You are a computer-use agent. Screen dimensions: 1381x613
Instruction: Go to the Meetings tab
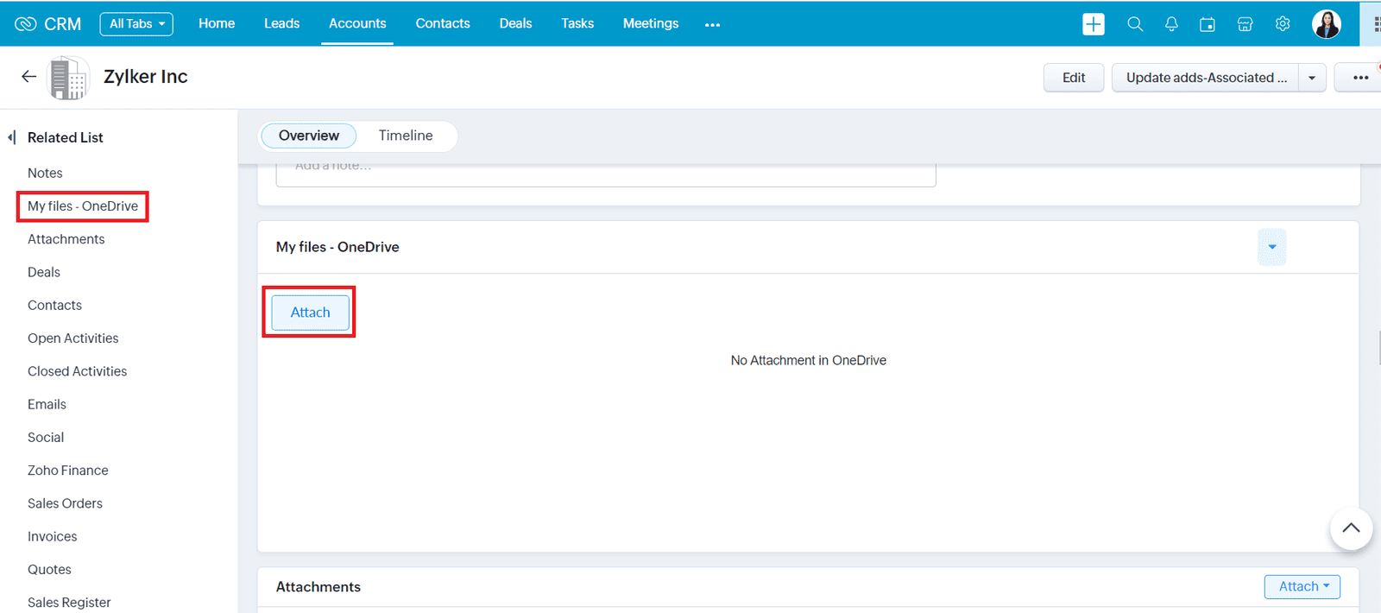[x=651, y=23]
